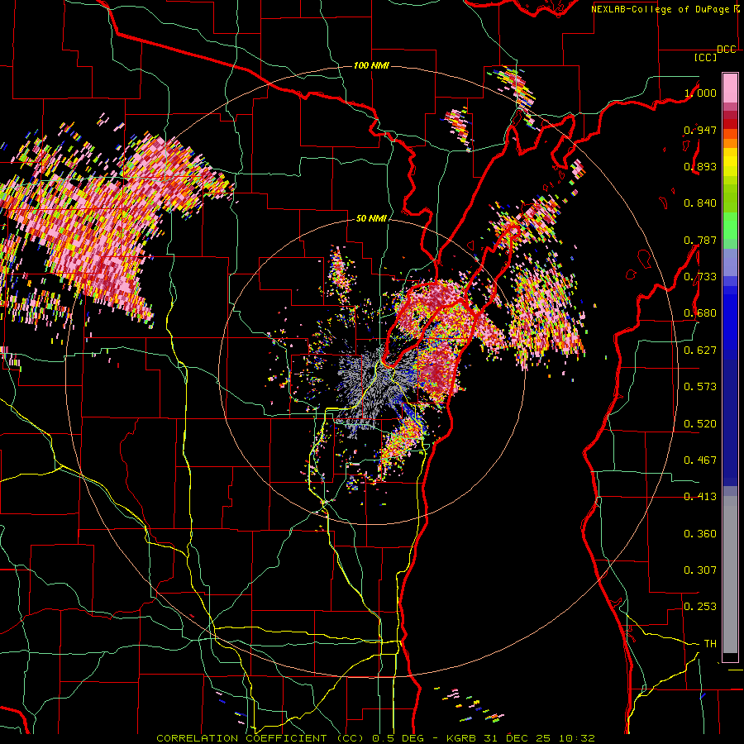Click the Correlation Coefficient product caption

260,738
